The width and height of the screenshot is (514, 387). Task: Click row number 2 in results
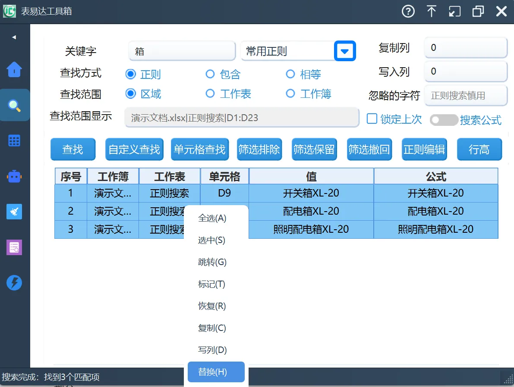pyautogui.click(x=71, y=211)
